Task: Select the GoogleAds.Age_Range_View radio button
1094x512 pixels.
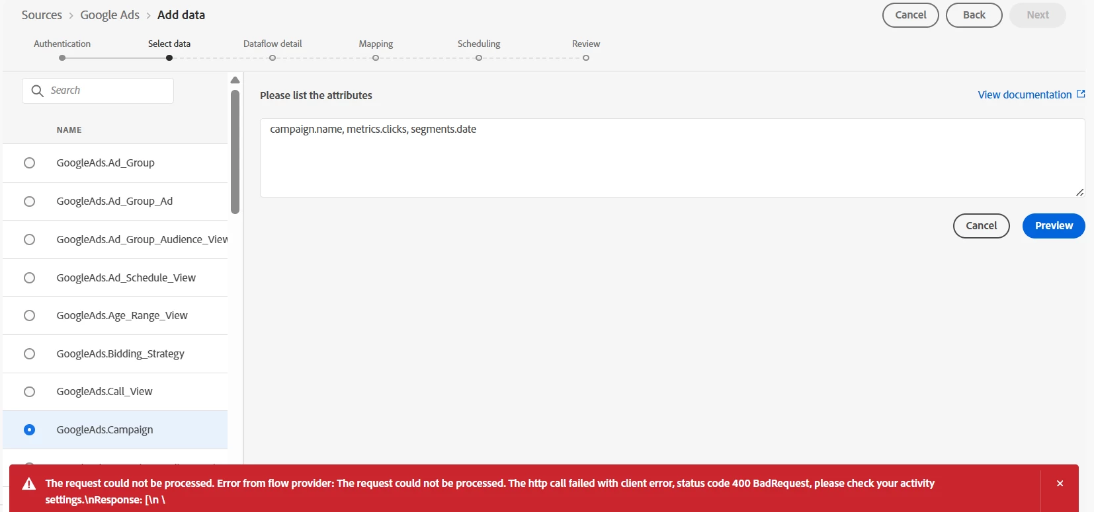Action: pyautogui.click(x=29, y=315)
